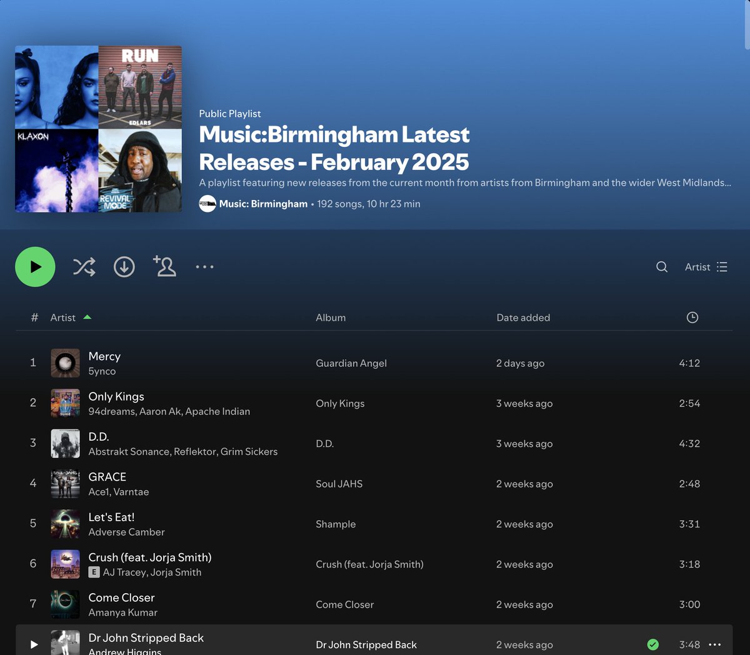Open the artist Adverse Camber

[x=126, y=532]
